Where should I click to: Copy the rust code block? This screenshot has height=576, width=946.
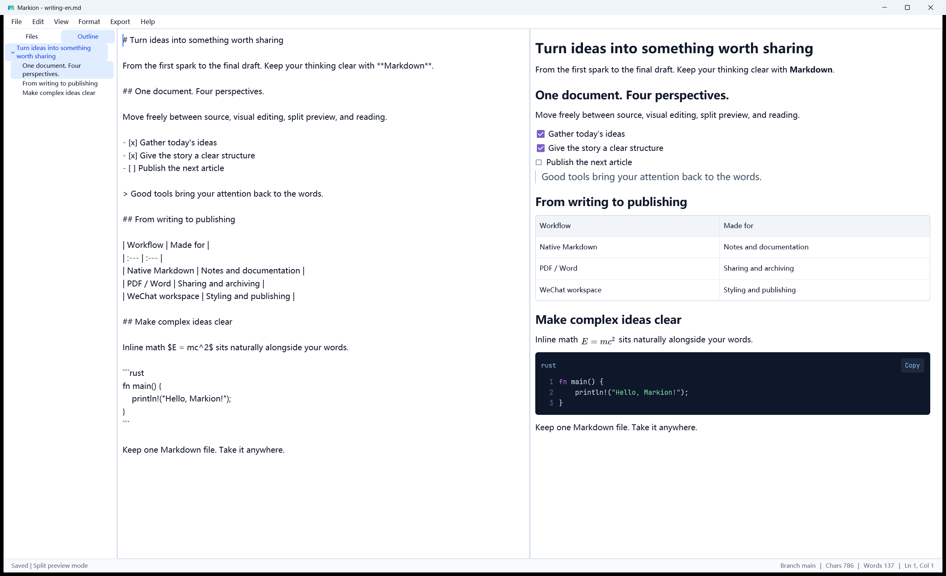coord(912,365)
